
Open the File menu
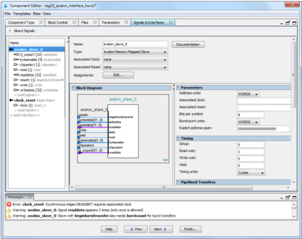click(x=8, y=13)
